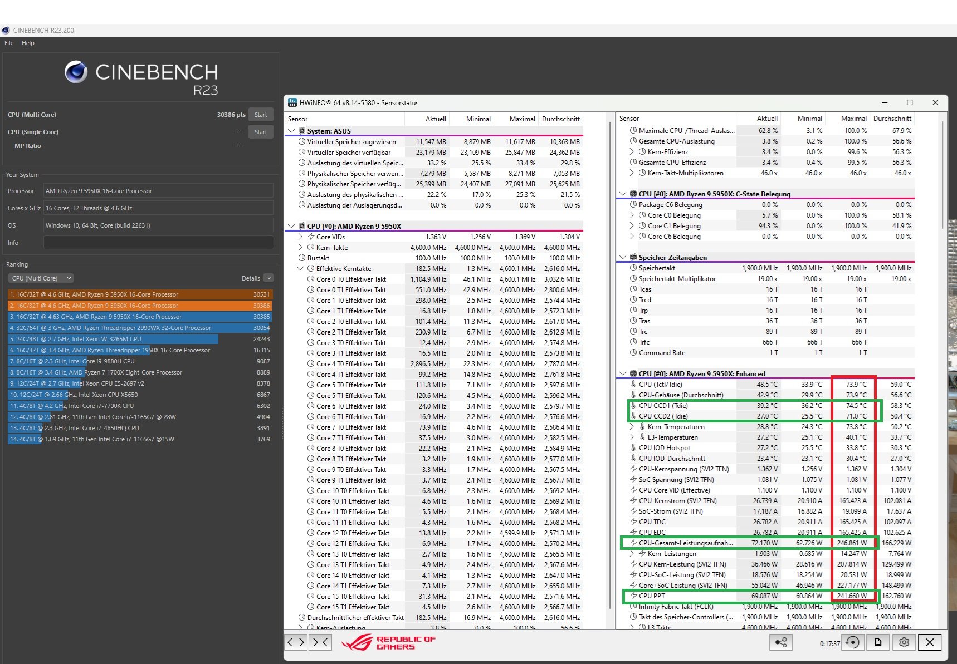
Task: Start the CPU (Single Core) benchmark
Action: [261, 132]
